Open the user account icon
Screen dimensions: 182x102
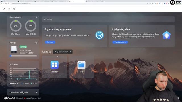[4, 9]
